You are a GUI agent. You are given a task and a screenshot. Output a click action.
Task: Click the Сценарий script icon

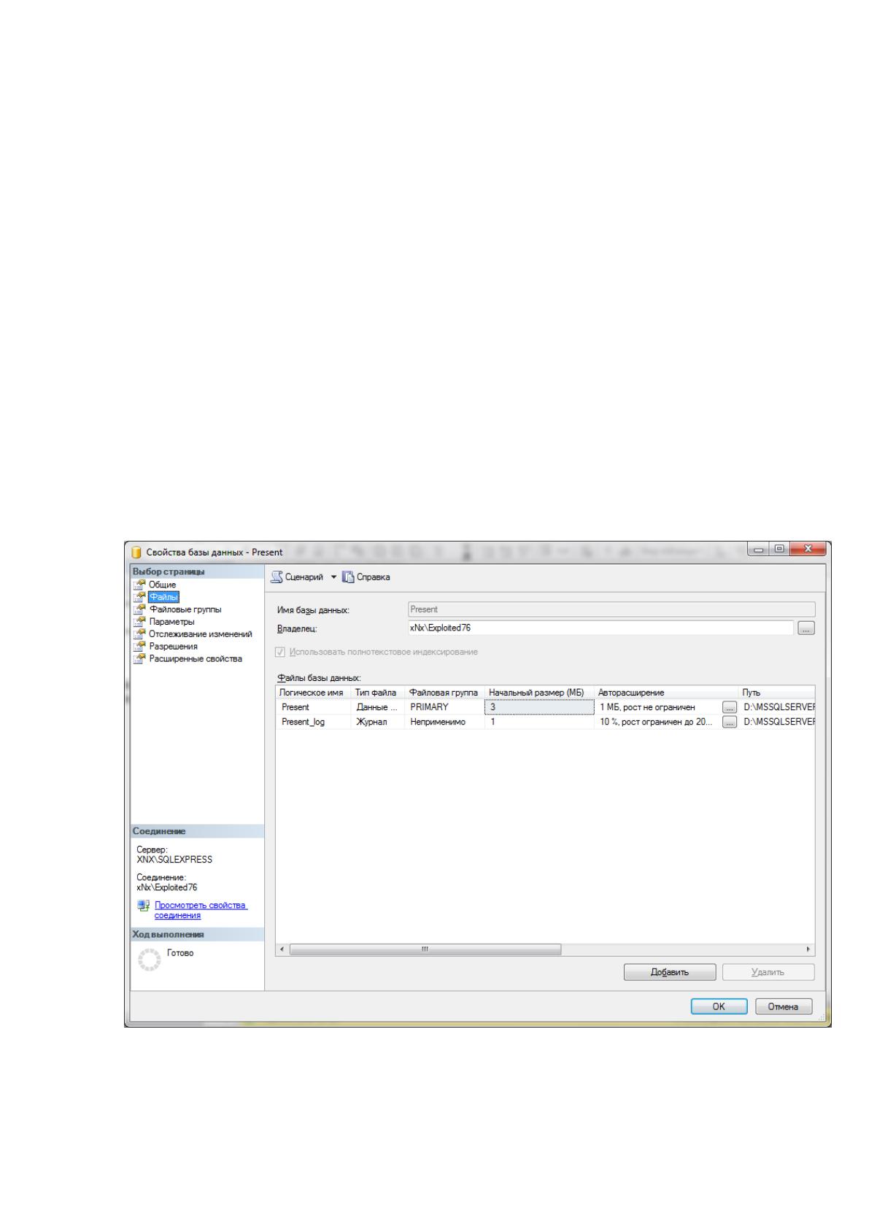tap(277, 577)
